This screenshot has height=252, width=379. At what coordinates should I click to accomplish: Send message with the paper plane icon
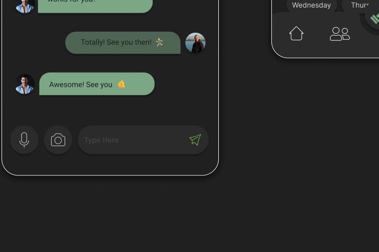[x=195, y=140]
